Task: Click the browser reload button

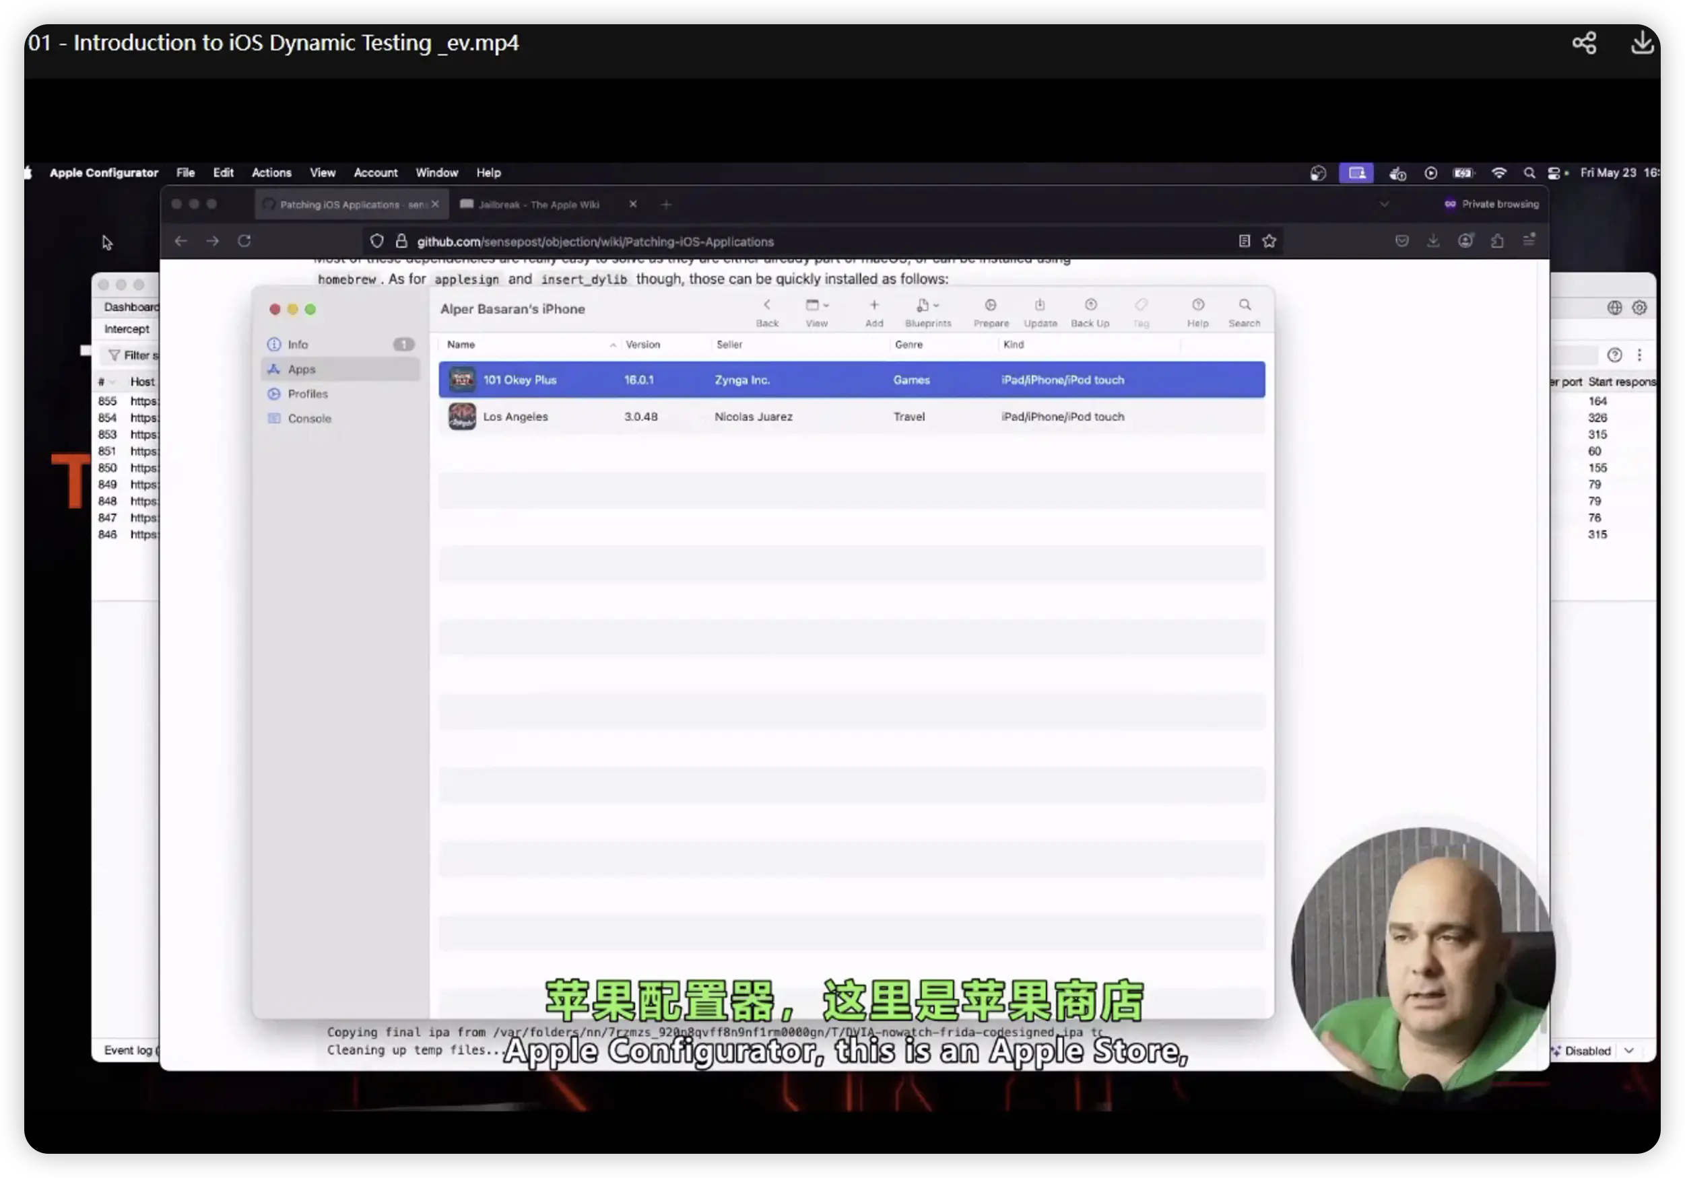Action: 244,241
